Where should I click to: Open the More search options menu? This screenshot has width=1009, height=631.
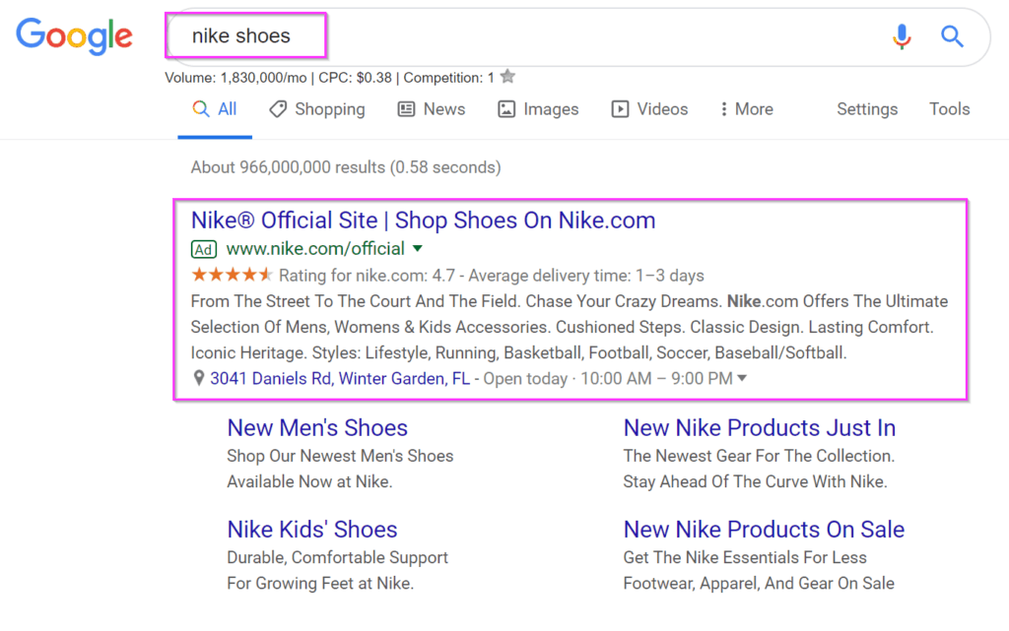click(747, 109)
